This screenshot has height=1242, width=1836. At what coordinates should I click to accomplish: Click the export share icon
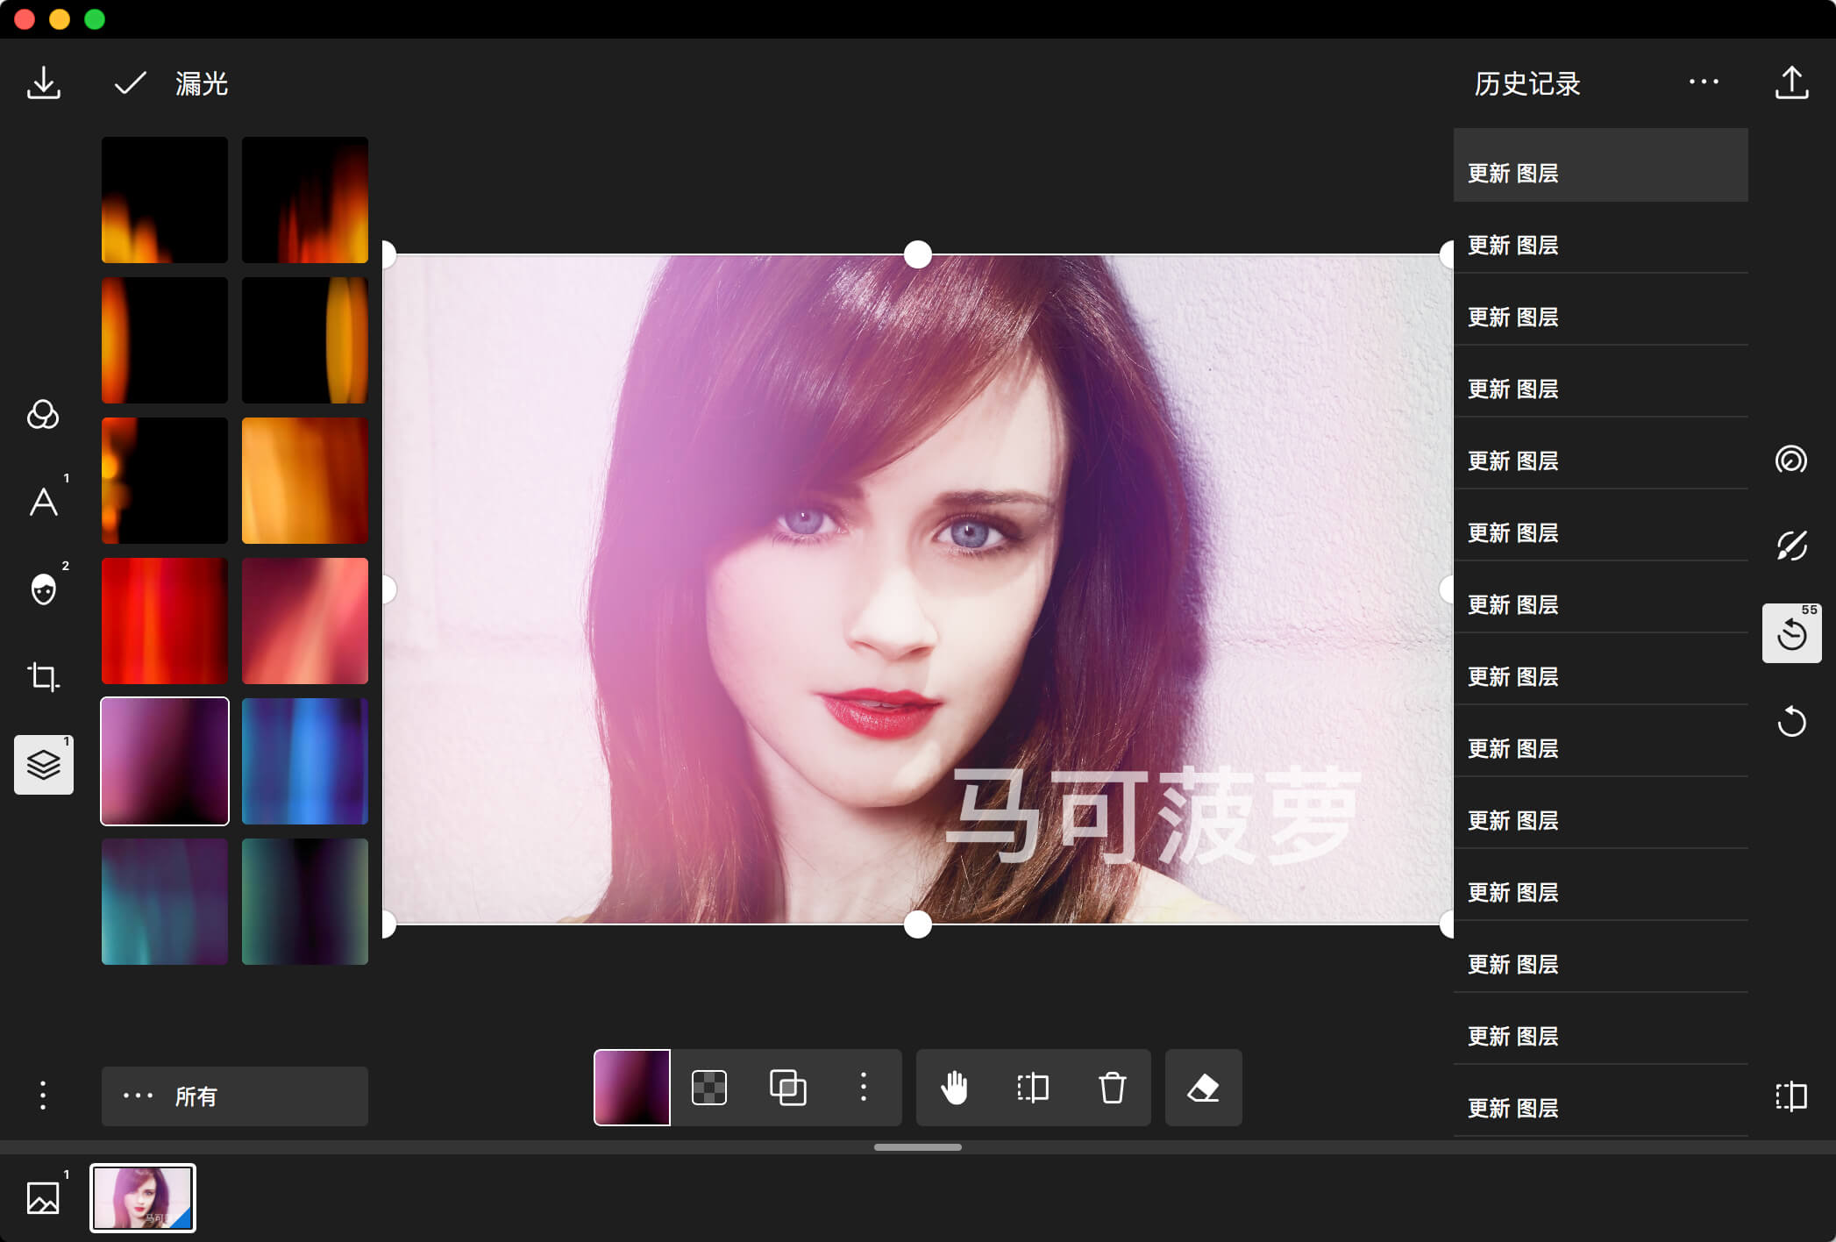pos(1791,82)
